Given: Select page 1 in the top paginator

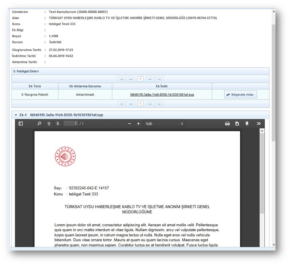Looking at the screenshot, I should pos(141,79).
